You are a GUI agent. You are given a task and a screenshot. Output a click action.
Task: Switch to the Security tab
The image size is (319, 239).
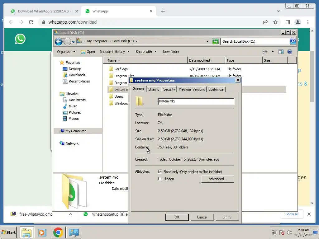(x=169, y=89)
